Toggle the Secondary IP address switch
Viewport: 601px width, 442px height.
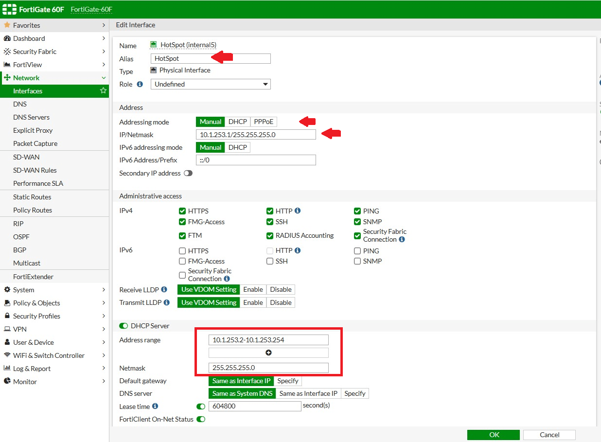click(x=188, y=173)
